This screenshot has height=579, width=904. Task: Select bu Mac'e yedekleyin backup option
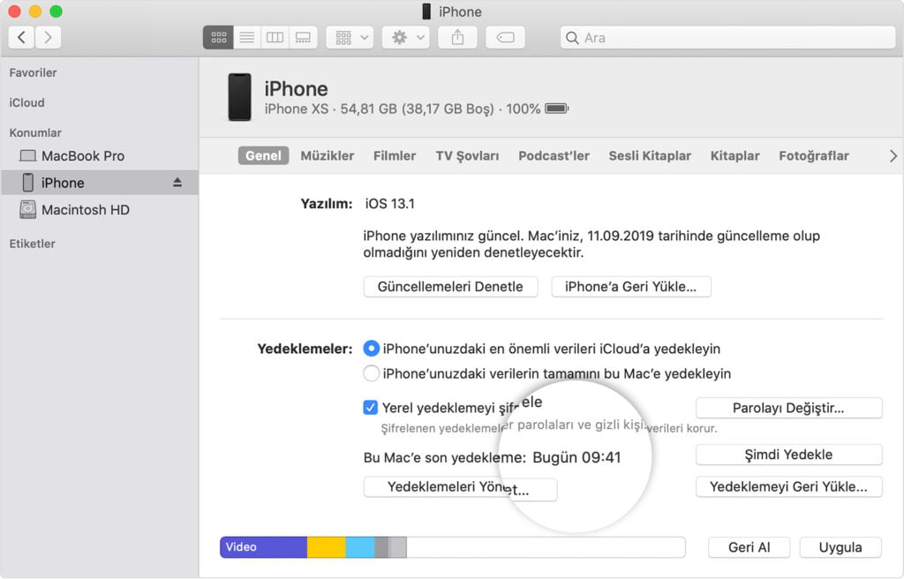click(372, 373)
